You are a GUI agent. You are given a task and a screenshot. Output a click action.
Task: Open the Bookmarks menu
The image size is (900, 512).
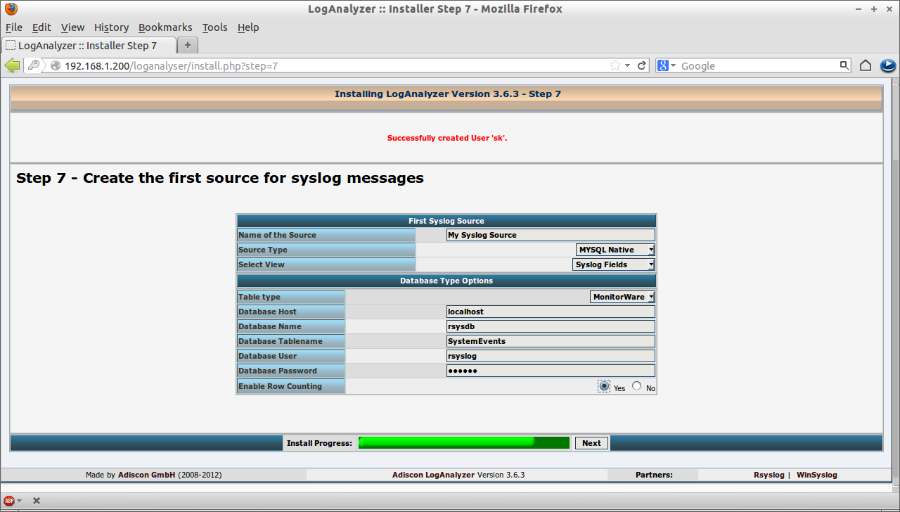coord(165,27)
